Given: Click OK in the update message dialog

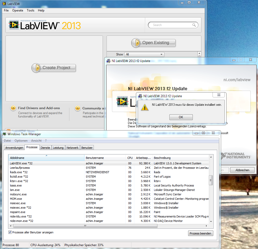Looking at the screenshot, I should [x=181, y=117].
